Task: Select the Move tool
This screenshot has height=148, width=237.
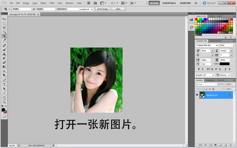Action: pyautogui.click(x=4, y=19)
